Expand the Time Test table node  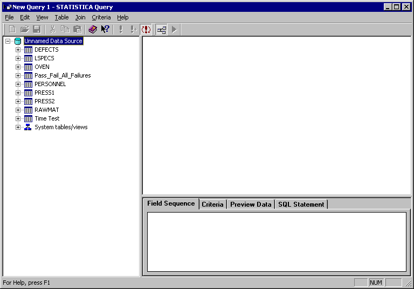18,118
